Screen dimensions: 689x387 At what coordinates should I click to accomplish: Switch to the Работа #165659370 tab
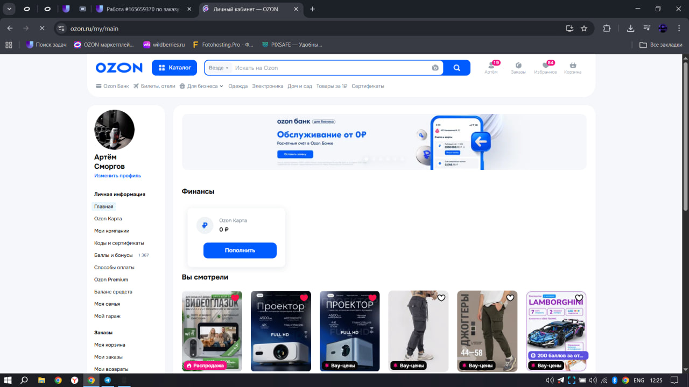[x=144, y=9]
